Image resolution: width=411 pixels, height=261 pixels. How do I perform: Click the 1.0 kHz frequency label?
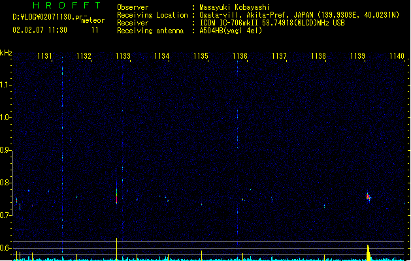(5, 117)
